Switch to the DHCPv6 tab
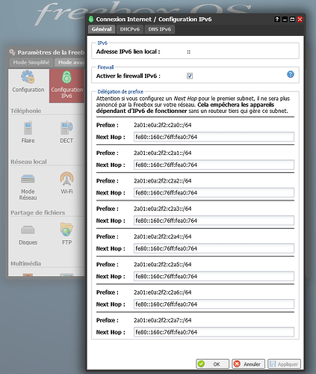316x374 pixels. pos(130,29)
